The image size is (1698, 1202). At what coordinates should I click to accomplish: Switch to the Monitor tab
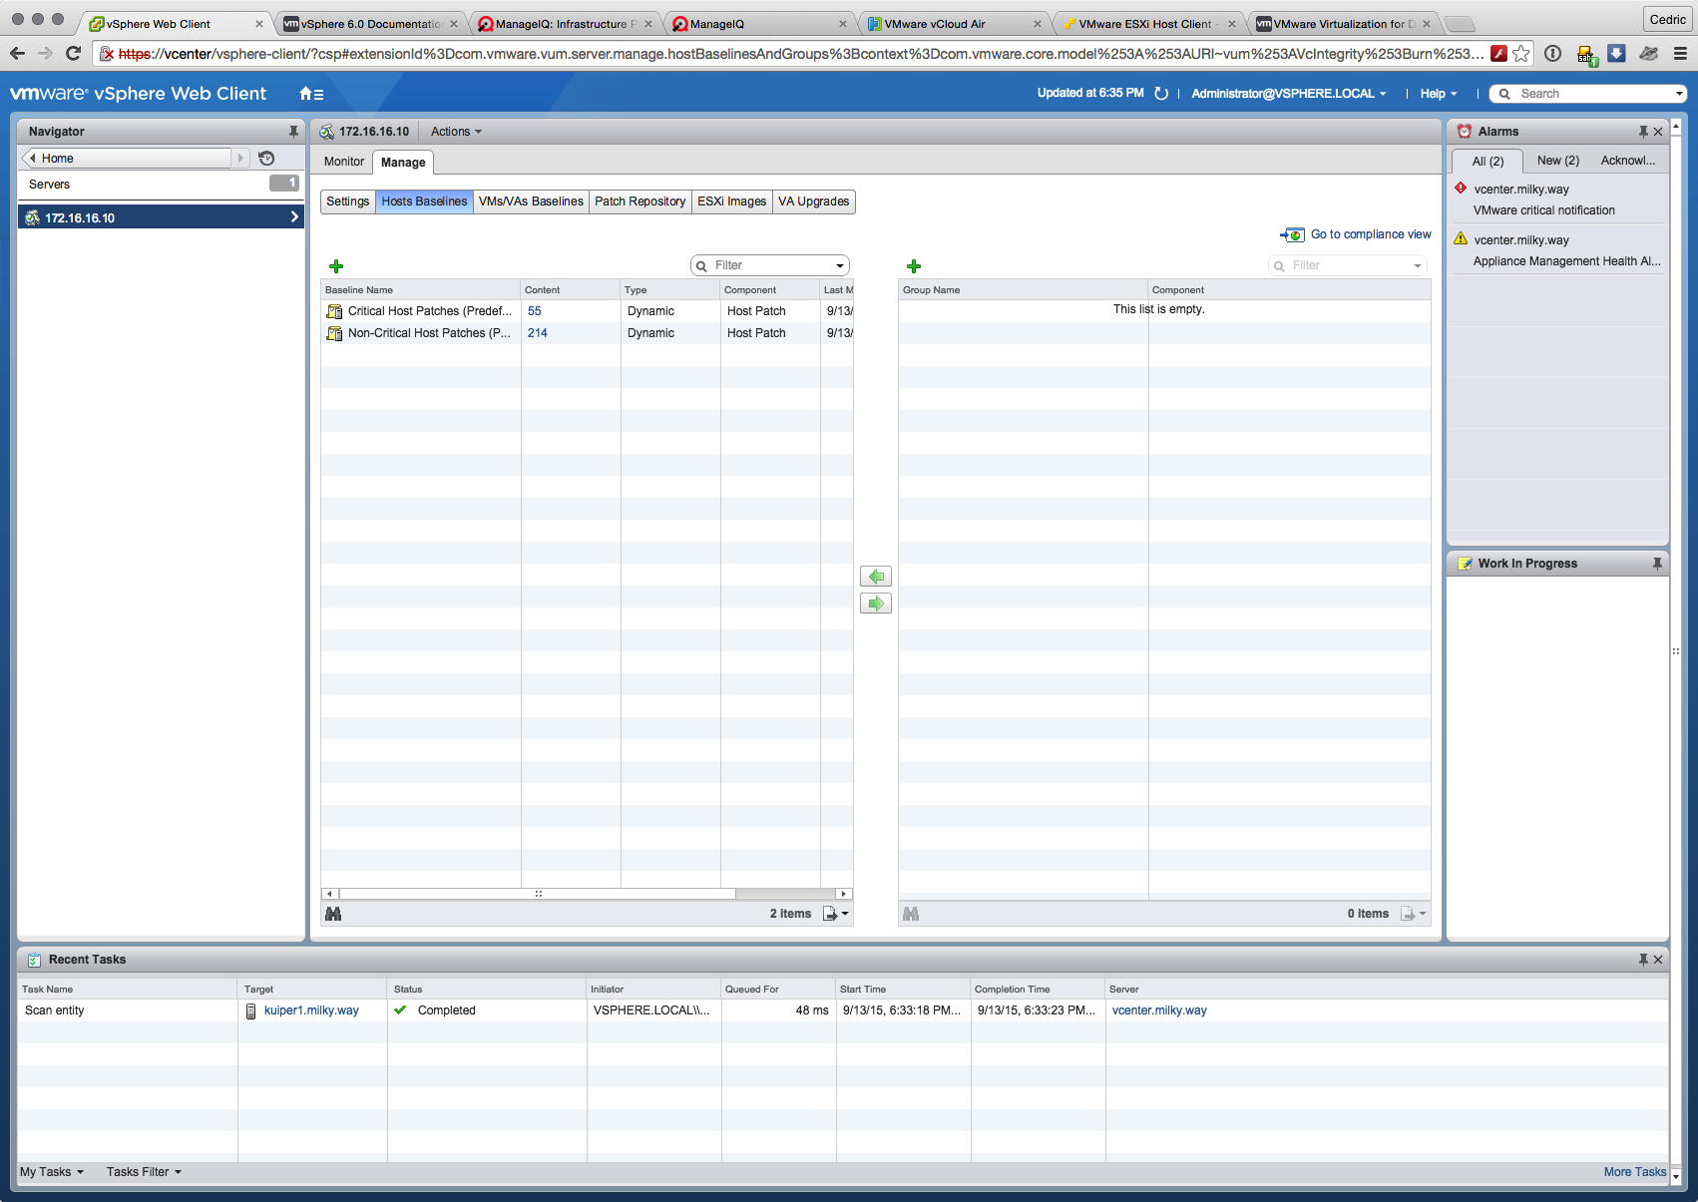344,162
